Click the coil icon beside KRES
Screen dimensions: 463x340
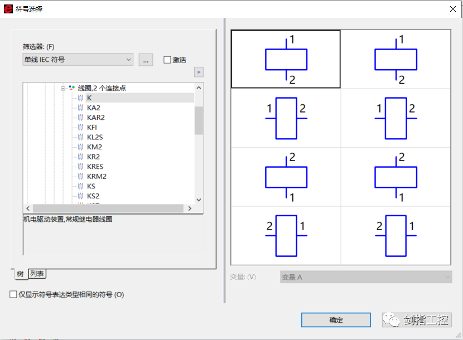coord(80,166)
